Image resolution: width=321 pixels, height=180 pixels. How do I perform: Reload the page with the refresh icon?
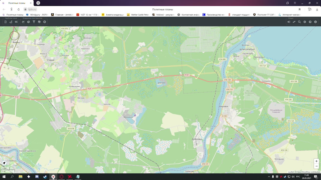(x=19, y=9)
